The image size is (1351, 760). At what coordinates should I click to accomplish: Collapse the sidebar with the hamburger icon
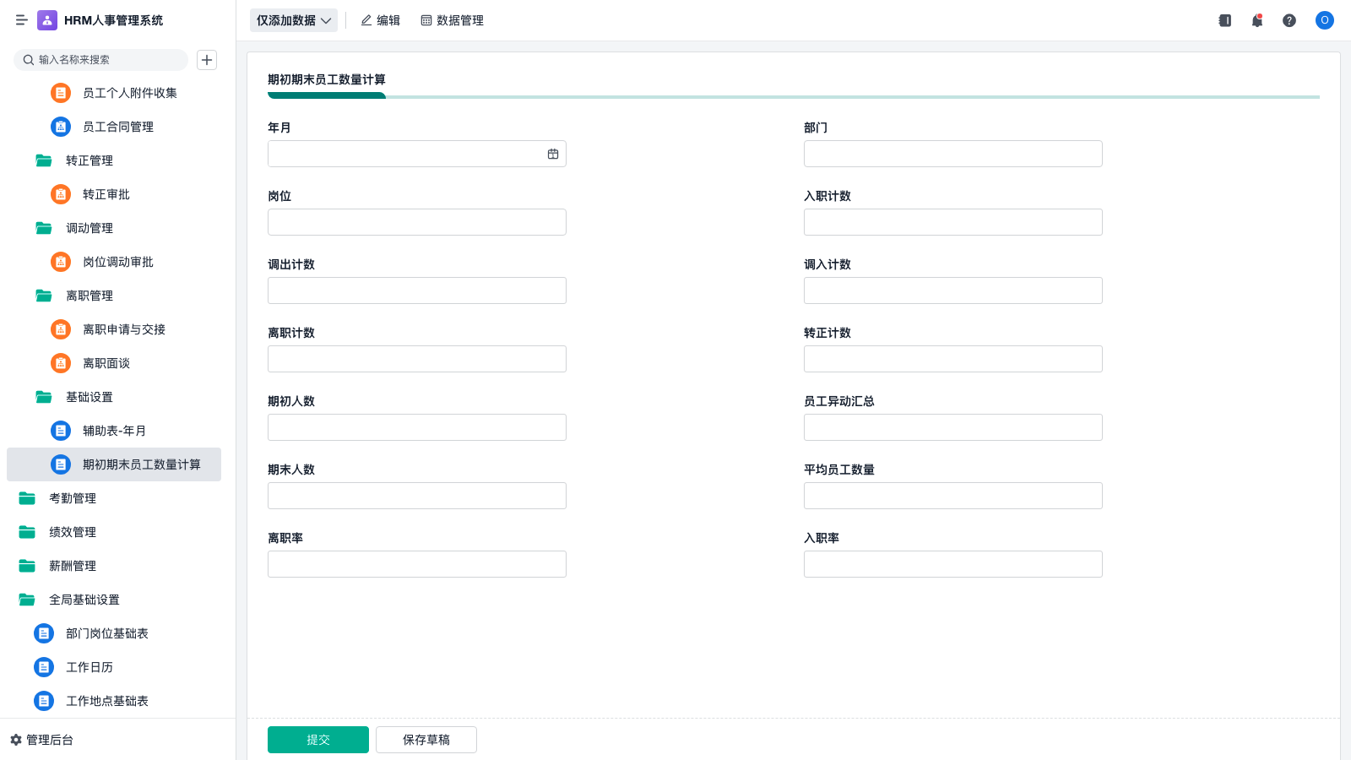[22, 20]
